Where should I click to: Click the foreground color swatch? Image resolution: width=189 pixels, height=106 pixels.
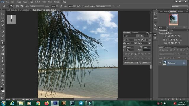(2, 90)
